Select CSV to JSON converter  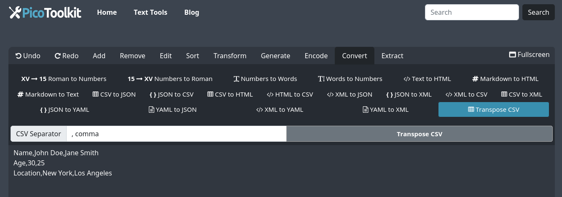(x=114, y=94)
